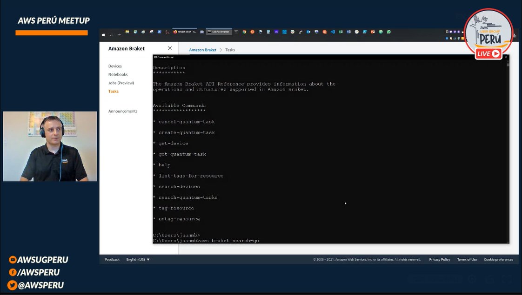Click the Feedback link in the footer
The height and width of the screenshot is (295, 522).
coord(112,259)
